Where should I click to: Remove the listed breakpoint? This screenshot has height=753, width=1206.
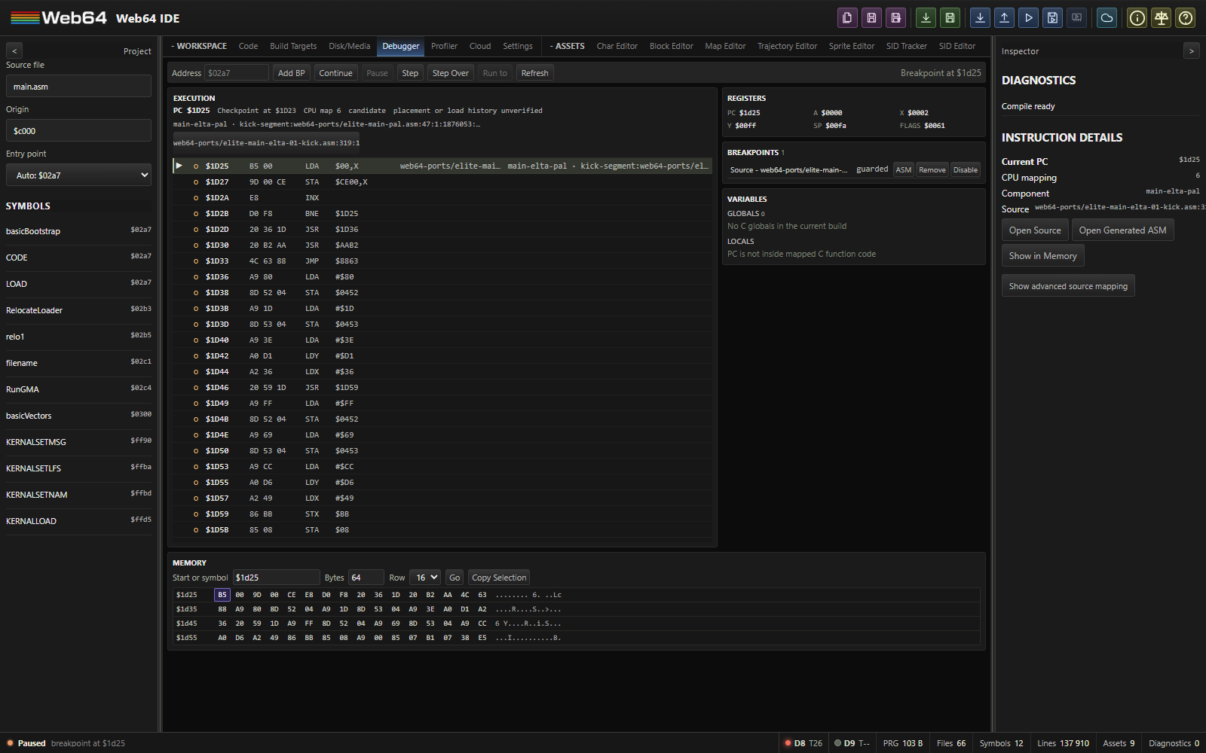click(932, 170)
